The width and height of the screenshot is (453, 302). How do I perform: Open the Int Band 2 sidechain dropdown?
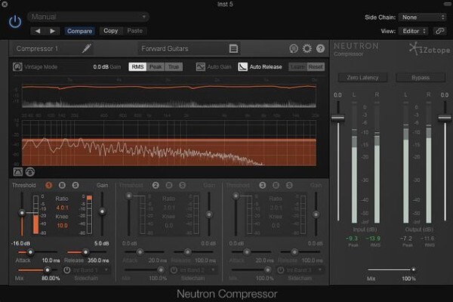198,270
